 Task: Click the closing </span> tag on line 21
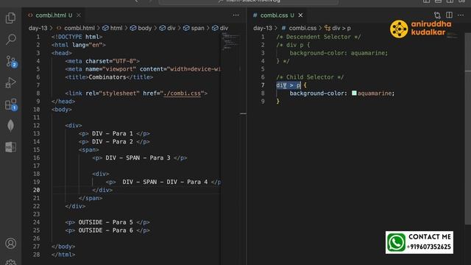90,198
